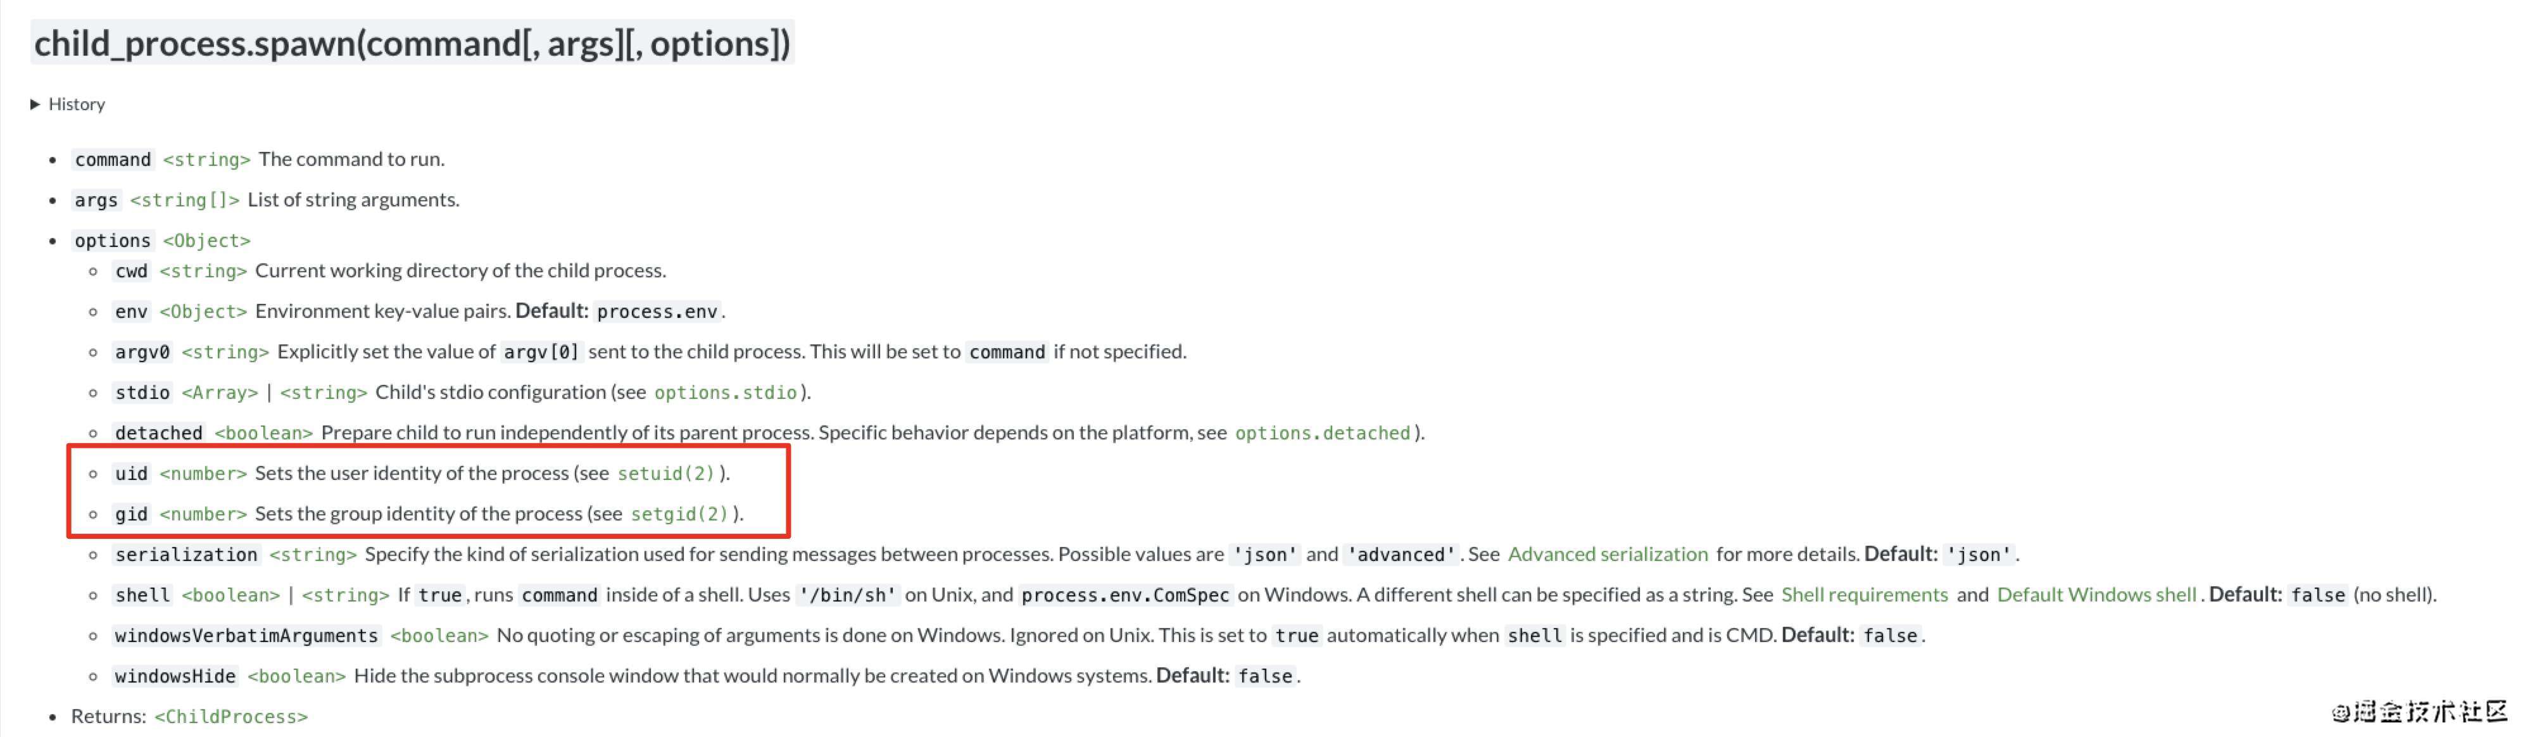Open the Shell requirements link

point(1865,595)
